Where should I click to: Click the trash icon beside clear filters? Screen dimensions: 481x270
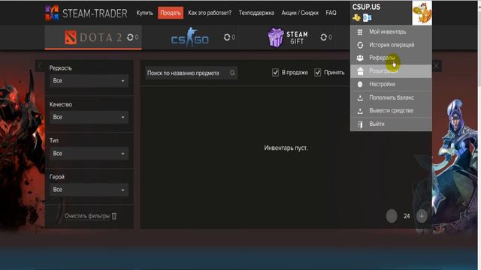tap(114, 216)
